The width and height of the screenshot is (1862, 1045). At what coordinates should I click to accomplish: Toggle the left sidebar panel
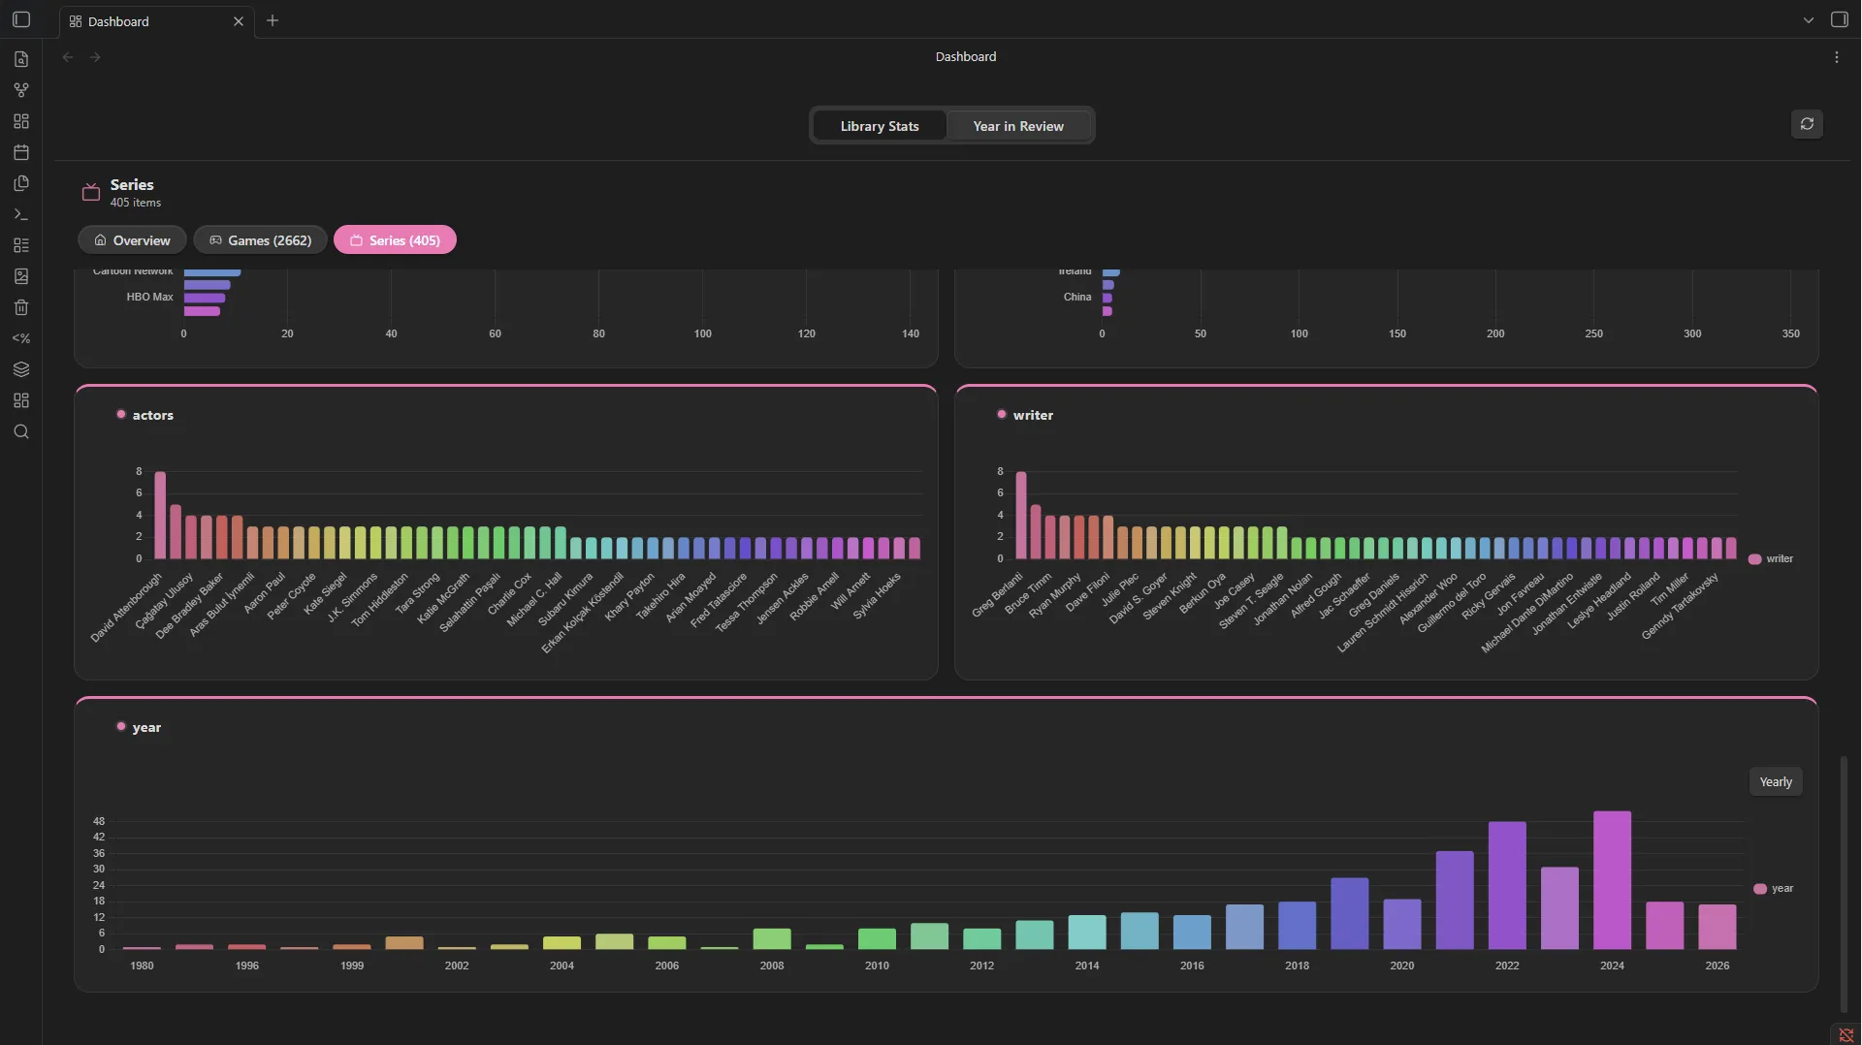(21, 19)
